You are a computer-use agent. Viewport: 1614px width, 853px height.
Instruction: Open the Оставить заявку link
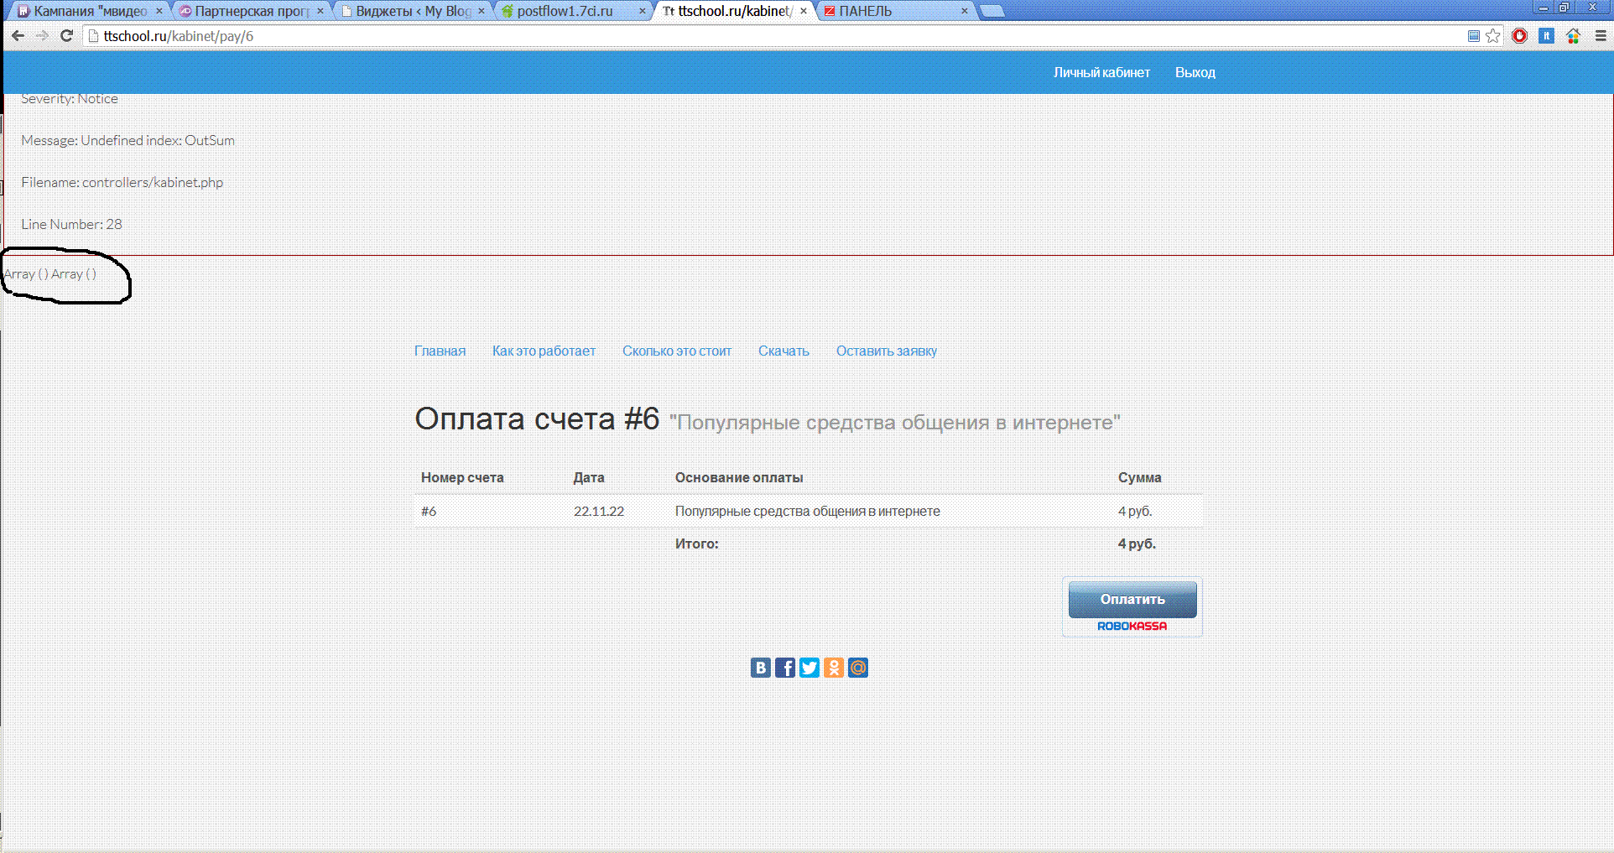coord(887,351)
